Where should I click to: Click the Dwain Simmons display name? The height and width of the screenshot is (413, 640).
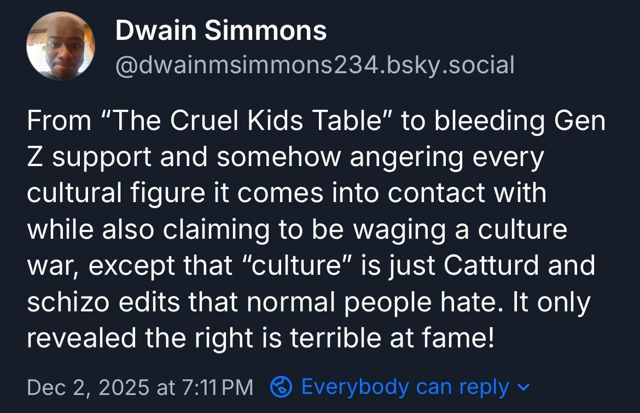pyautogui.click(x=221, y=31)
